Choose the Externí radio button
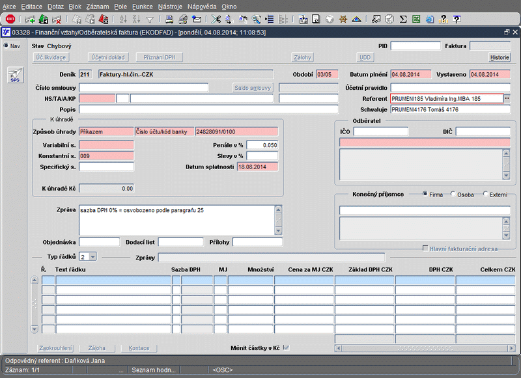This screenshot has height=378, width=521. [x=486, y=194]
